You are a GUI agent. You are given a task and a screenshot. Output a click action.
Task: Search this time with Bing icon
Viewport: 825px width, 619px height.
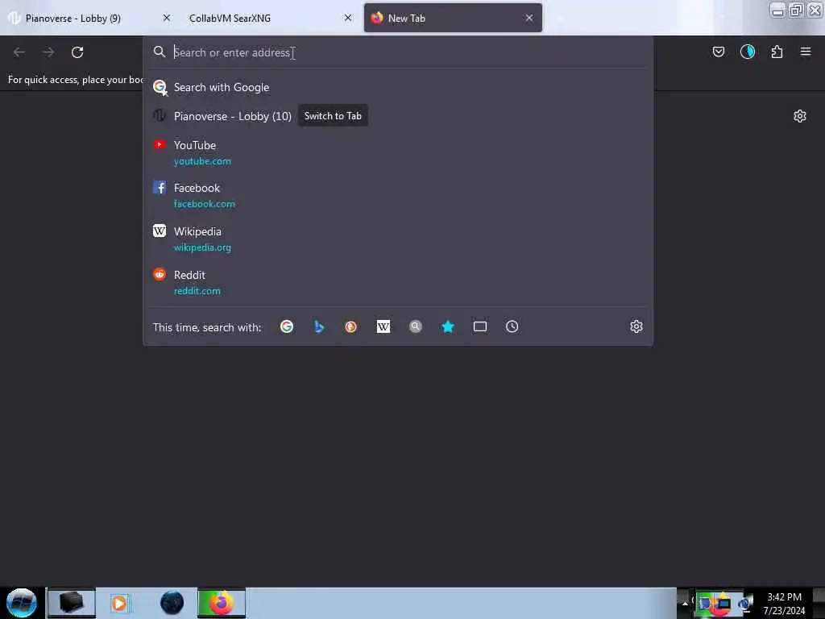319,327
